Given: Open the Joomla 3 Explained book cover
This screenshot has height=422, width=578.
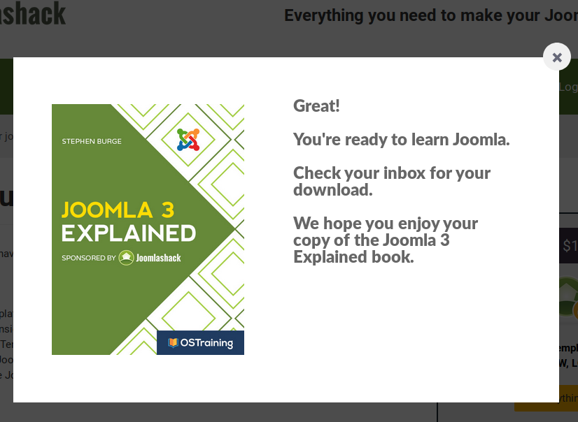Looking at the screenshot, I should (x=148, y=229).
